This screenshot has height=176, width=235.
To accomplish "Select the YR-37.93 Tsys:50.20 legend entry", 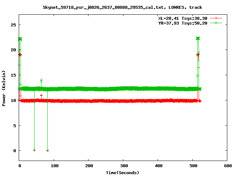I will coord(183,23).
